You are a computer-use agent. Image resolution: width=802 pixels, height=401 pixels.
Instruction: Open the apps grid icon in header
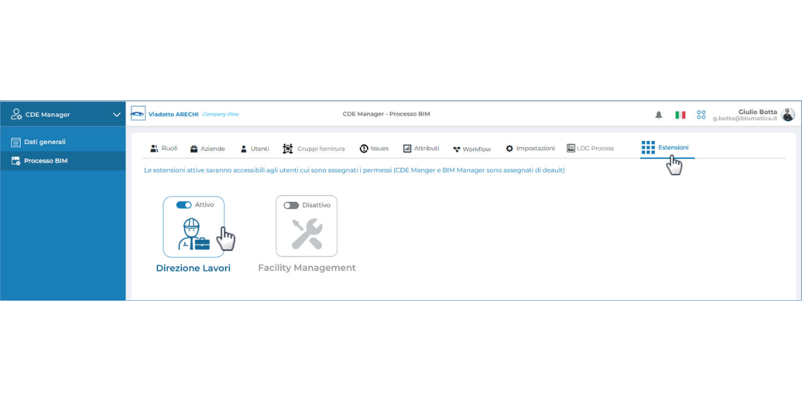(701, 115)
